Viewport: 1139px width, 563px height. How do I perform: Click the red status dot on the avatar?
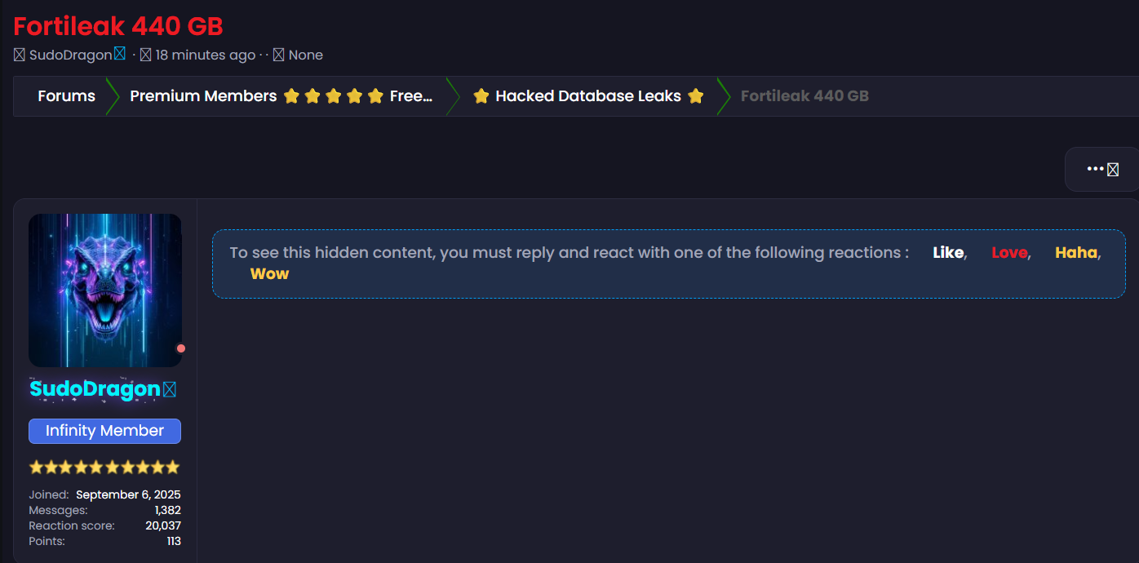pyautogui.click(x=181, y=348)
